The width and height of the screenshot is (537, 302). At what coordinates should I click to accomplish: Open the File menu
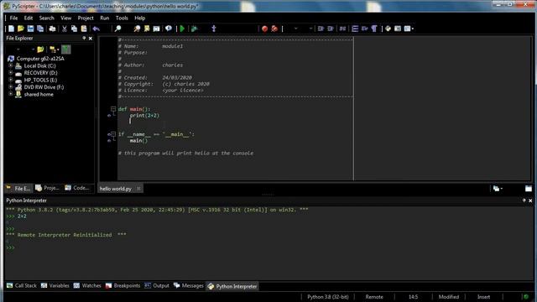click(13, 18)
